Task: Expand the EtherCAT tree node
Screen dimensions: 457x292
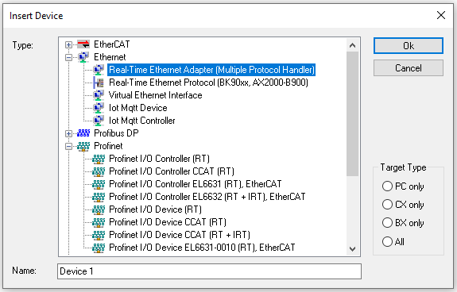Action: [x=69, y=44]
